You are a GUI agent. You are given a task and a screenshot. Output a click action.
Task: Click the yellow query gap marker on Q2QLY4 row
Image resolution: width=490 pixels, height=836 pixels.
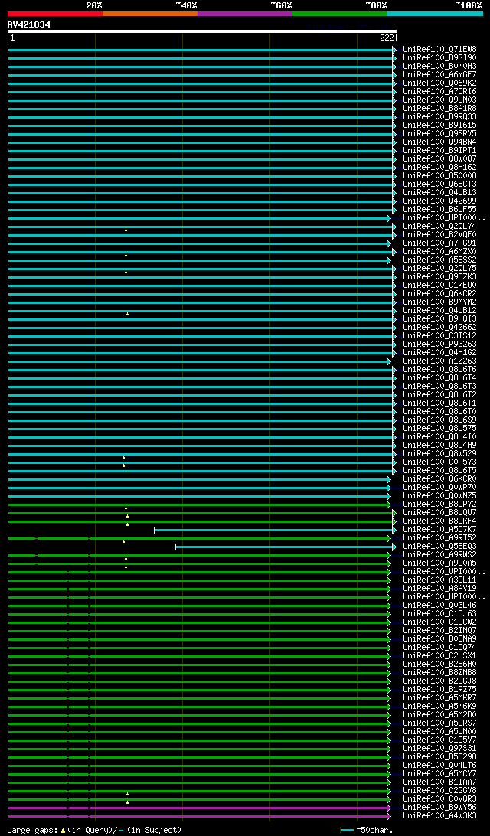126,230
